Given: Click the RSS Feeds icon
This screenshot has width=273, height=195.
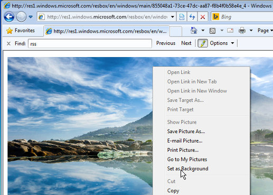Looking at the screenshot, I should [212, 31].
